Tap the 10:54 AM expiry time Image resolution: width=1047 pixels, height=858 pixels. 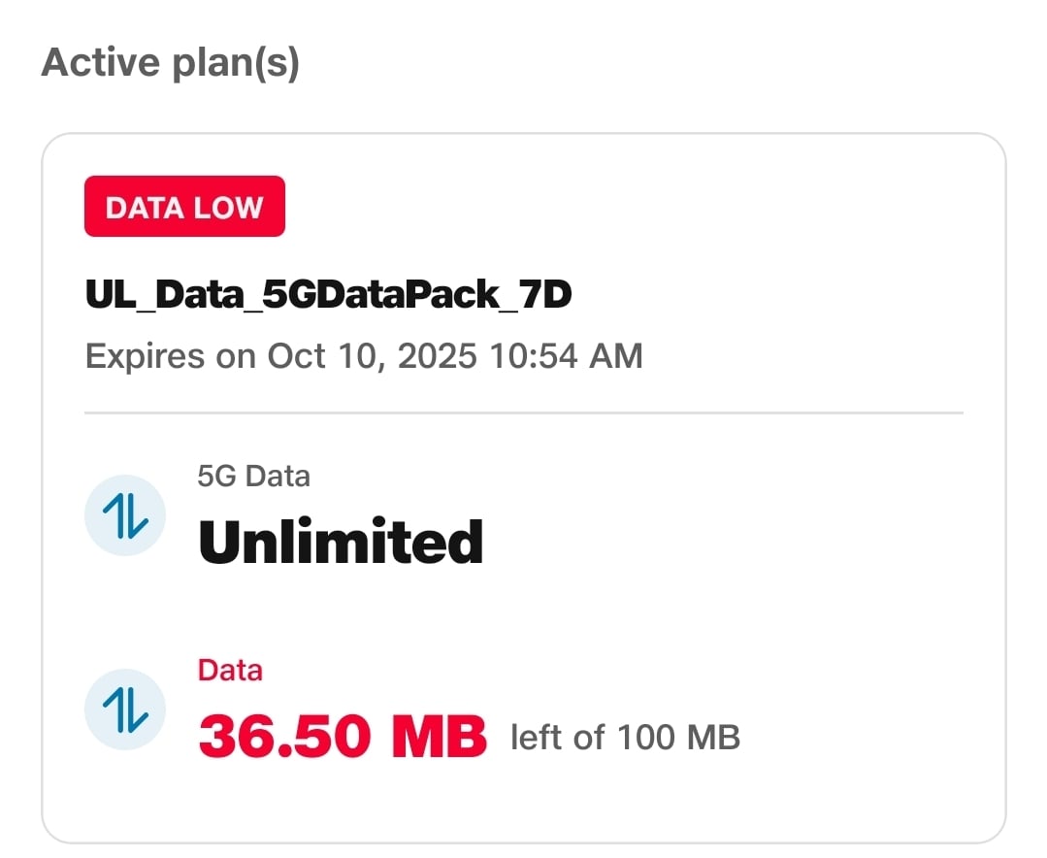point(568,355)
